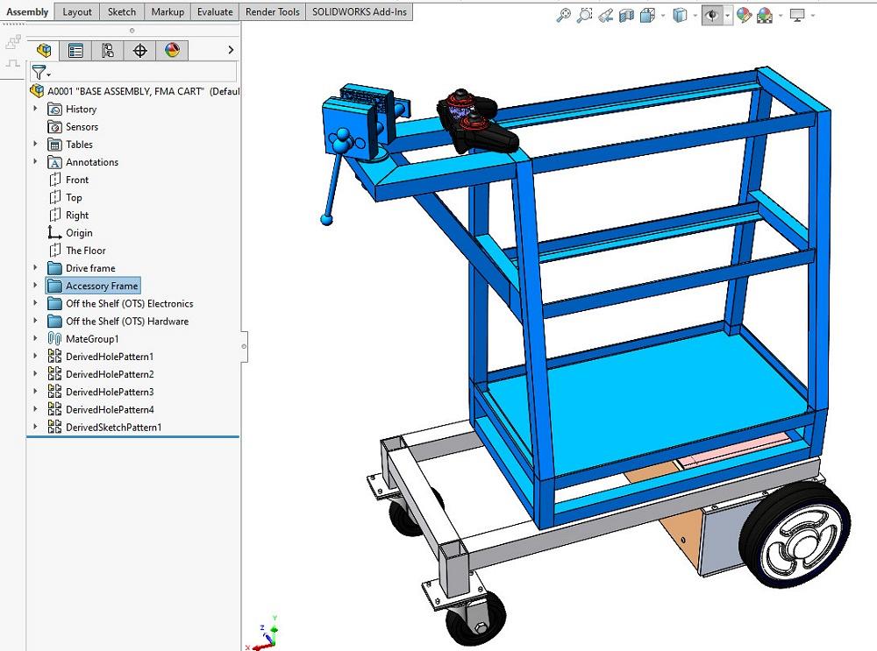Image resolution: width=877 pixels, height=651 pixels.
Task: Open the ConfigurationManager tab icon
Action: click(x=109, y=50)
